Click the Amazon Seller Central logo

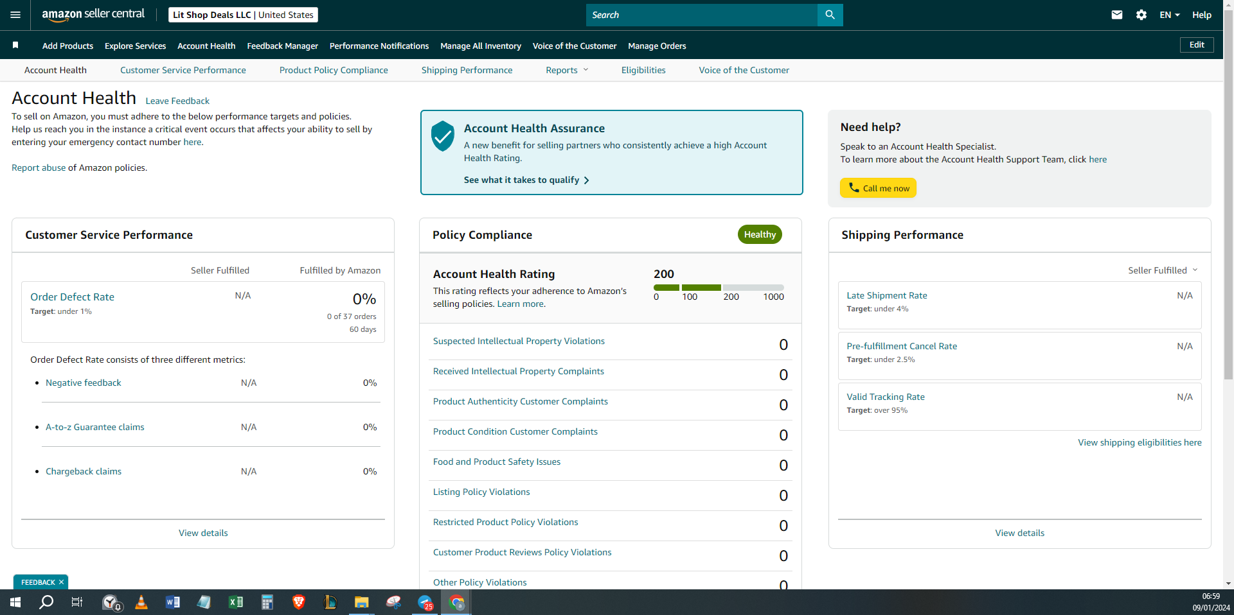point(93,15)
